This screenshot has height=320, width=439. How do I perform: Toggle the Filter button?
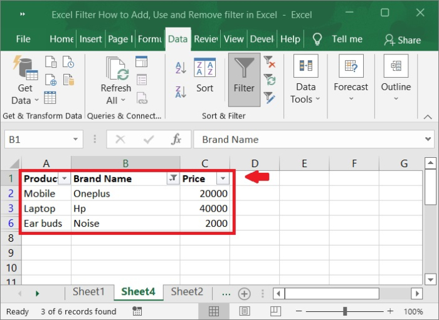(244, 80)
